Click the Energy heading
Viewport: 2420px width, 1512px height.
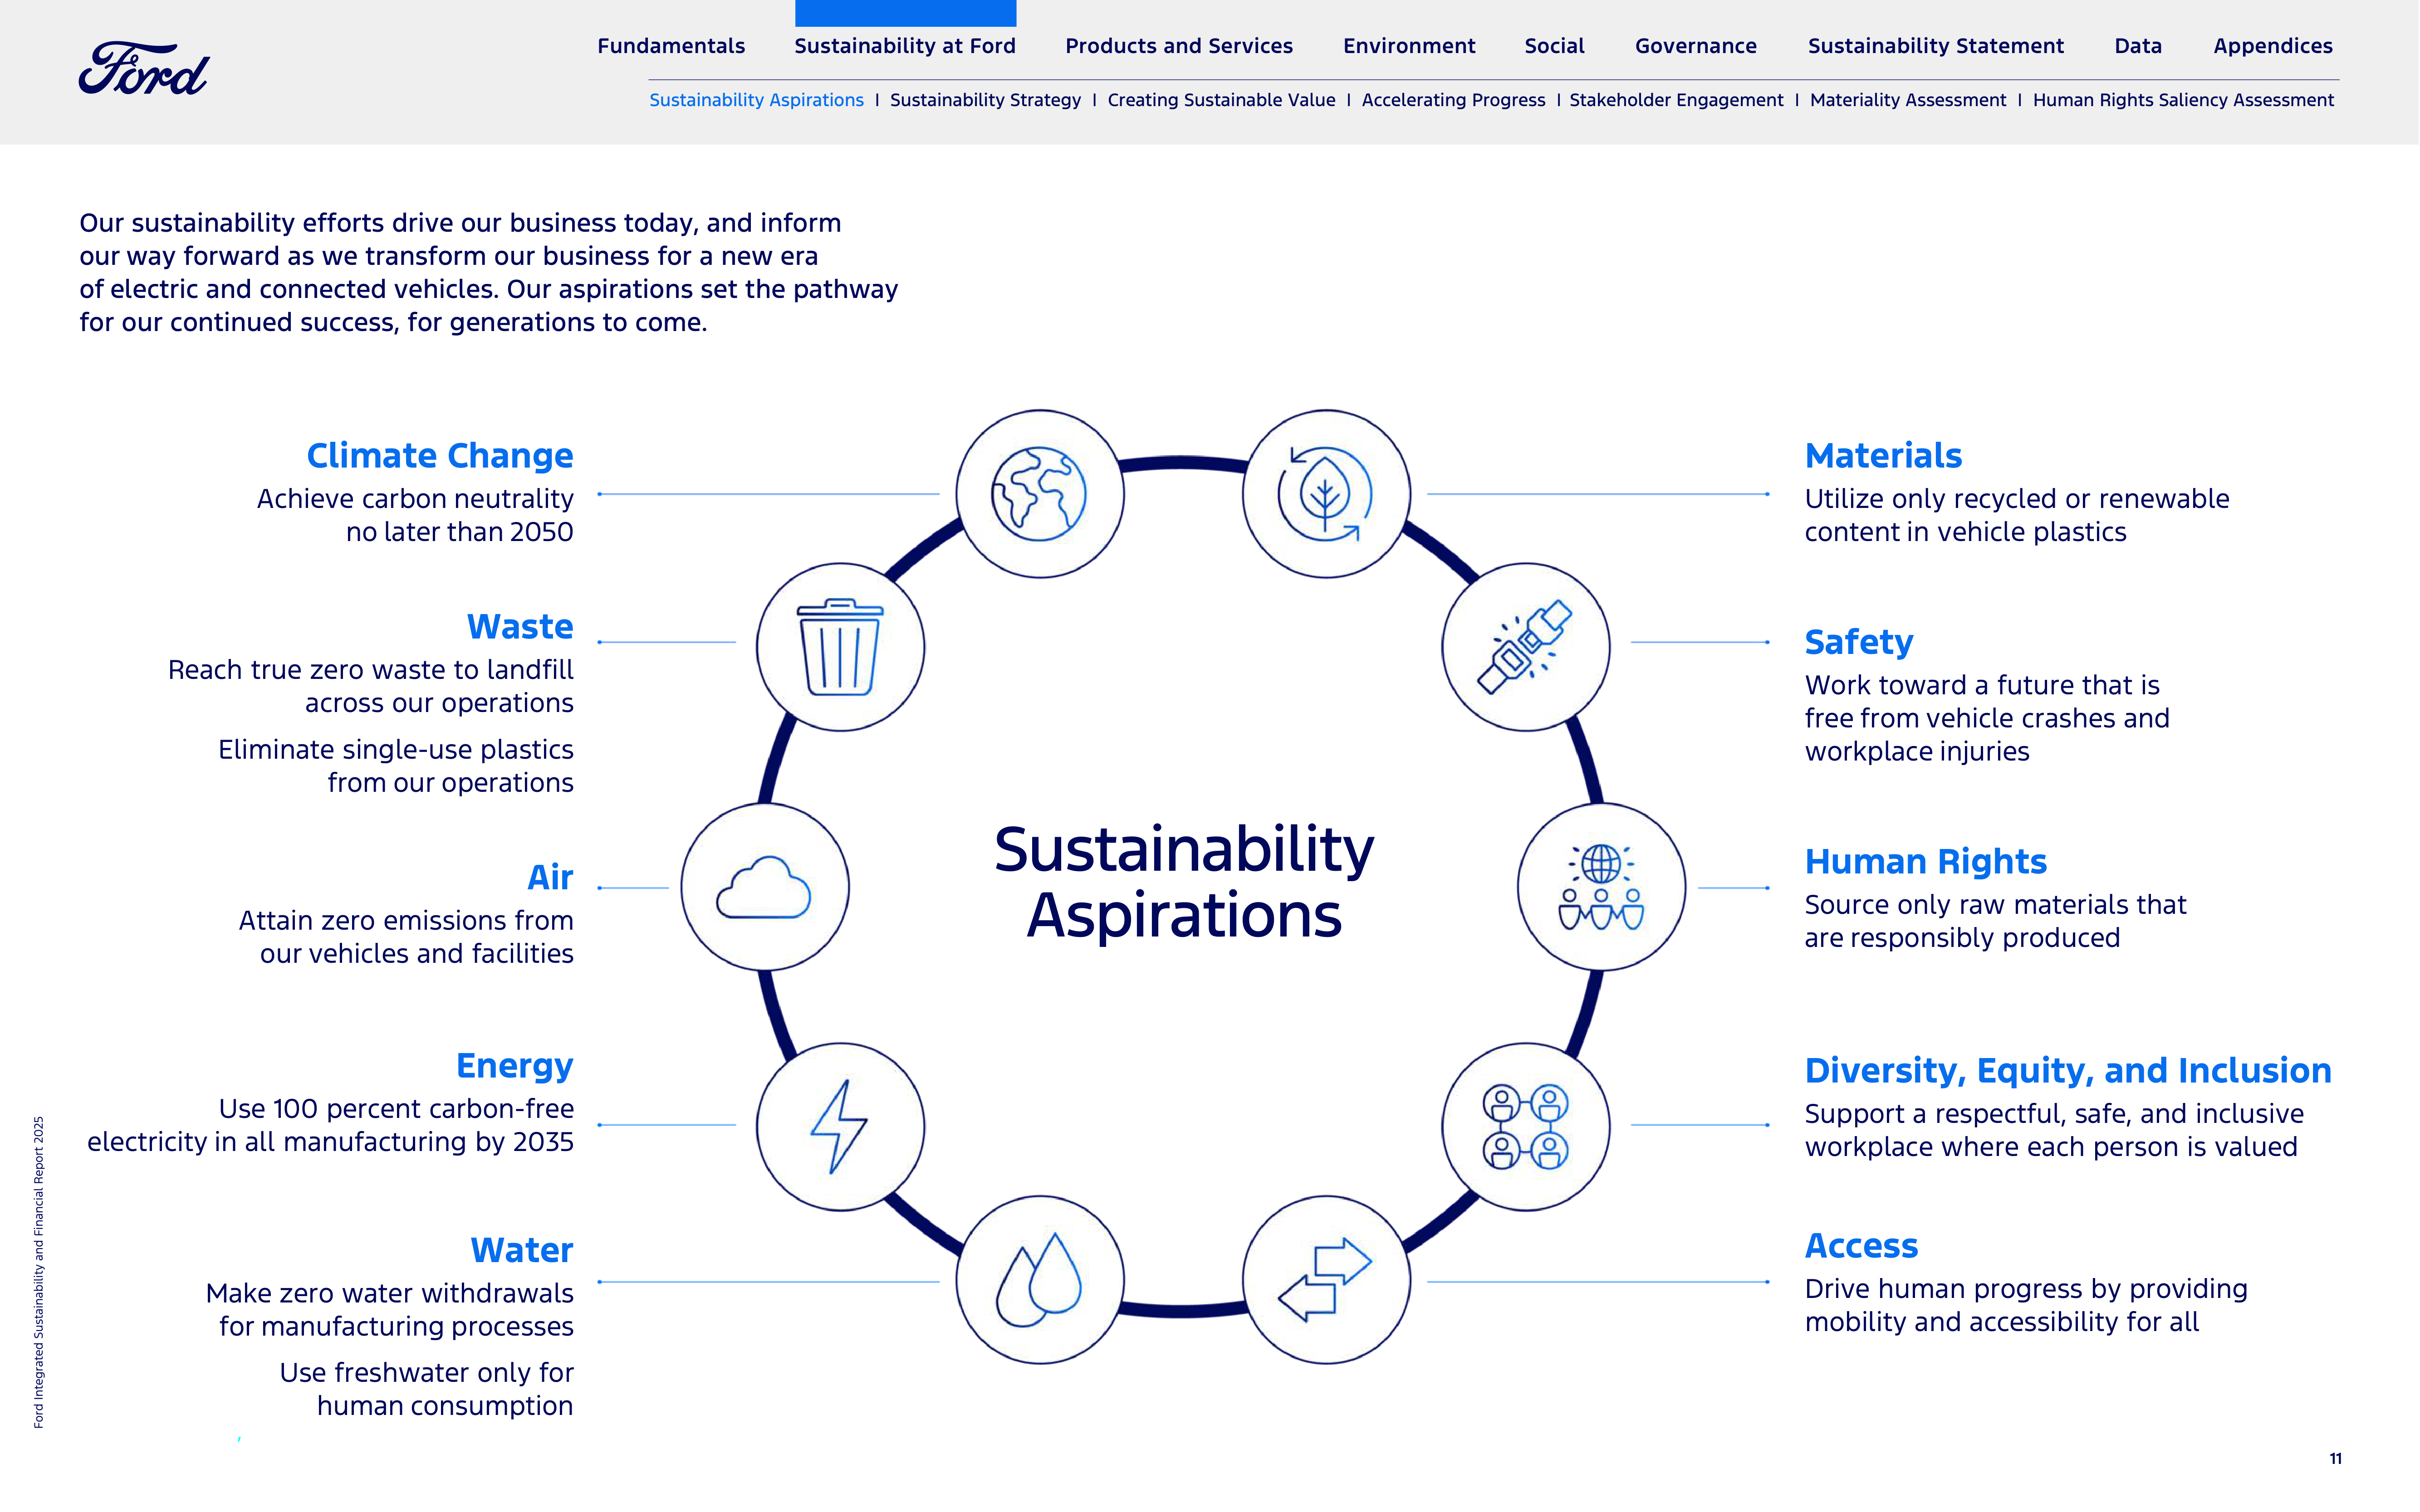(x=515, y=1067)
